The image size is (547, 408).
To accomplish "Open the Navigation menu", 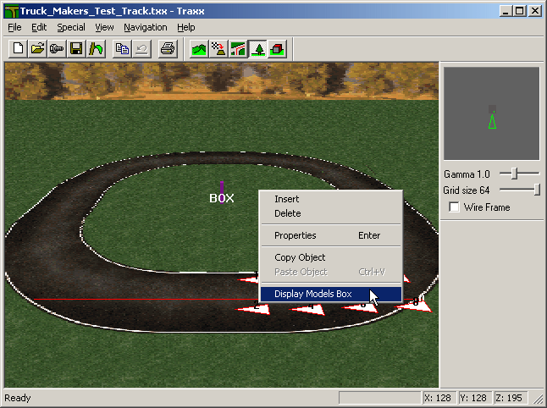I will pos(145,27).
